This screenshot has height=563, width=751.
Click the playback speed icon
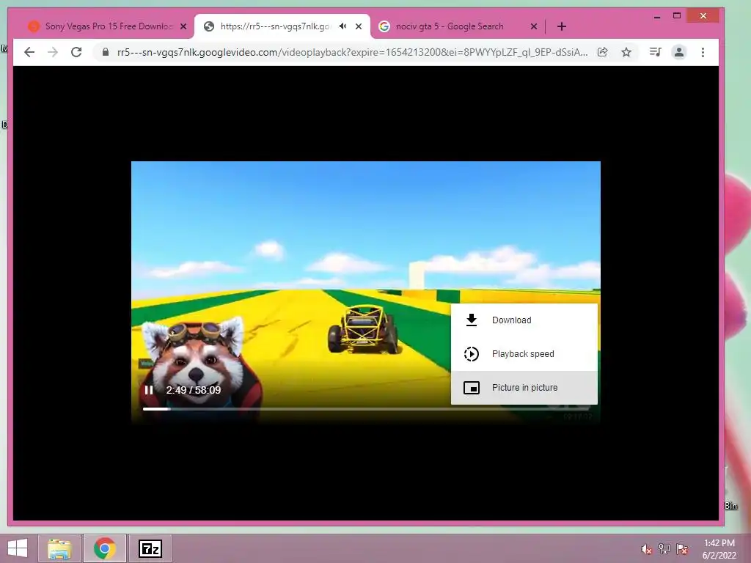[x=472, y=354]
